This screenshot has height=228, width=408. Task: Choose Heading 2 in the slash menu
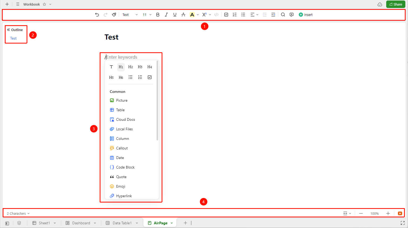click(x=131, y=67)
